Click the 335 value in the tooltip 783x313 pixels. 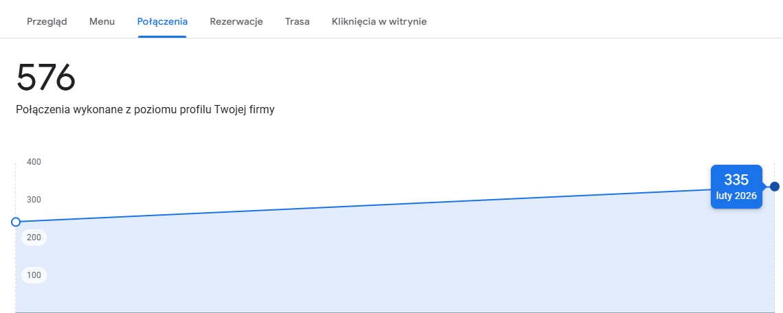pos(736,180)
